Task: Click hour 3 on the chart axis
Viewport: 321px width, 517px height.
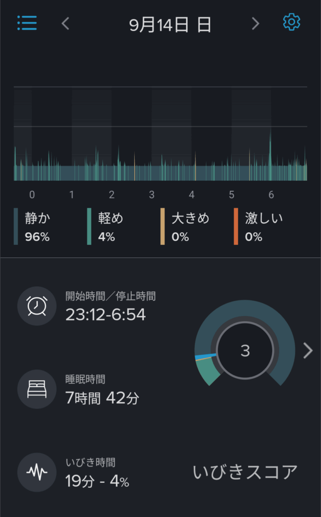Action: (151, 195)
